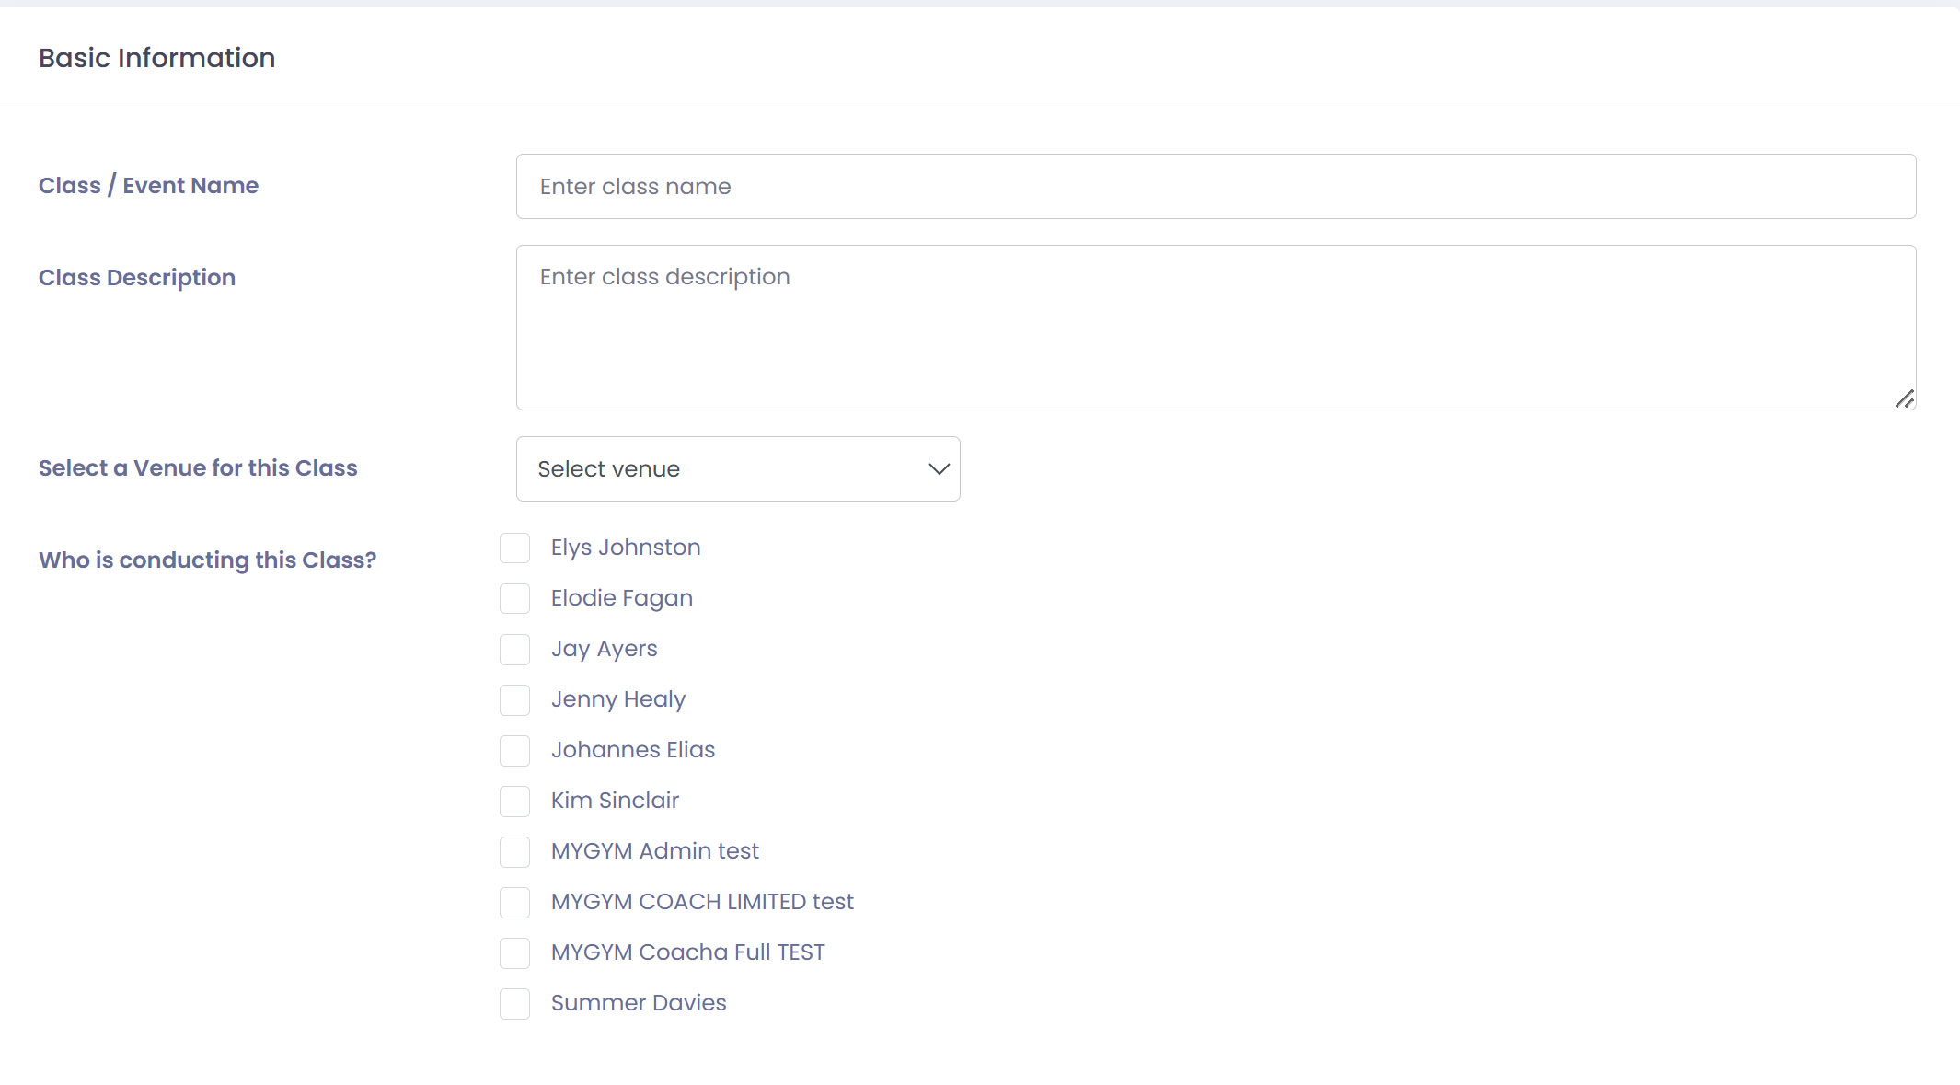The width and height of the screenshot is (1960, 1085).
Task: Focus the class description text area
Action: click(x=1215, y=328)
